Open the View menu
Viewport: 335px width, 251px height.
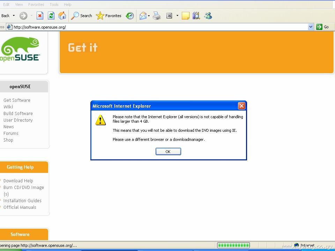point(19,5)
